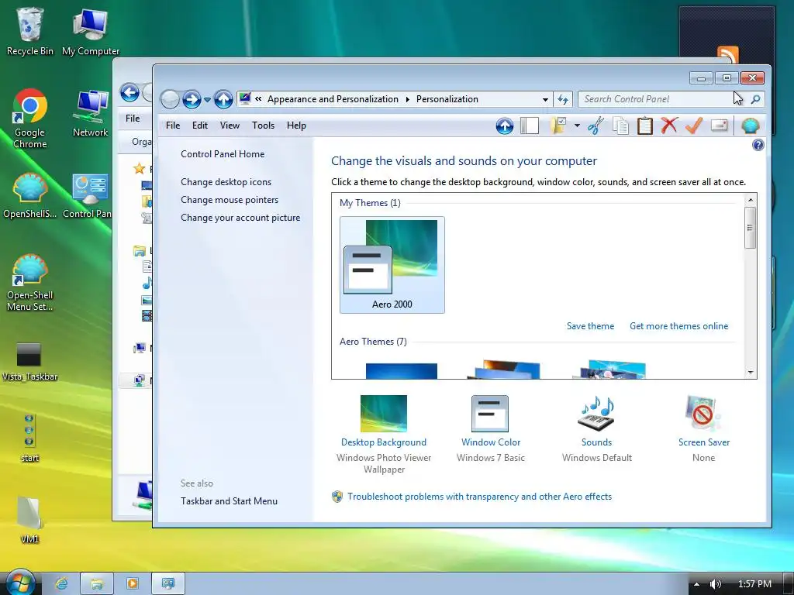
Task: Click the envelope Email toolbar icon
Action: click(719, 125)
